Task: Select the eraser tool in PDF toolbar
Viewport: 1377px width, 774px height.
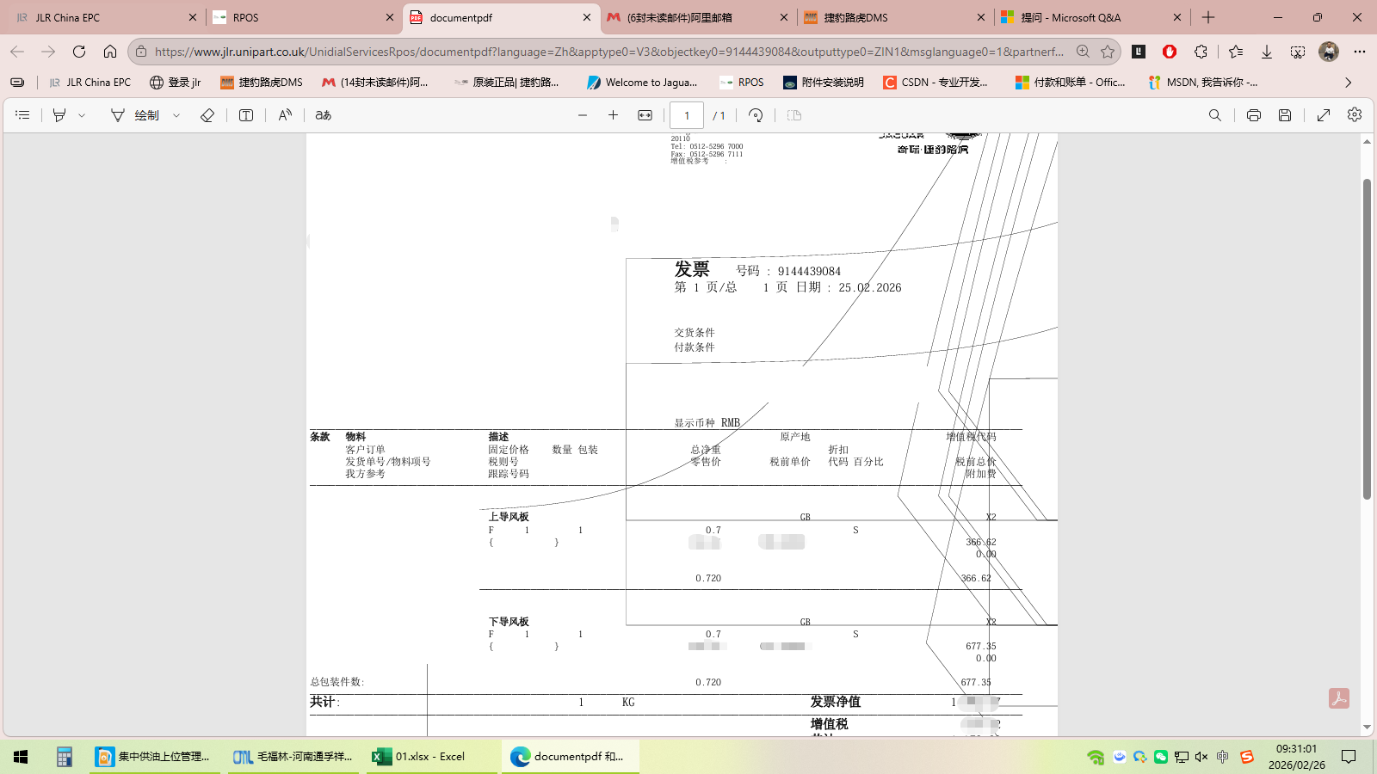Action: (207, 115)
